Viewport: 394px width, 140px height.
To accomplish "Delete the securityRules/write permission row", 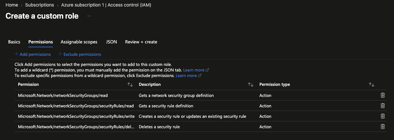I will [383, 116].
